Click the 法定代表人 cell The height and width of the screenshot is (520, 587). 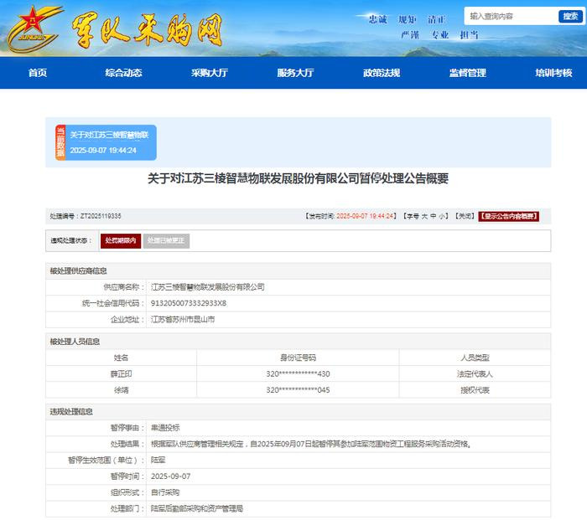click(475, 373)
